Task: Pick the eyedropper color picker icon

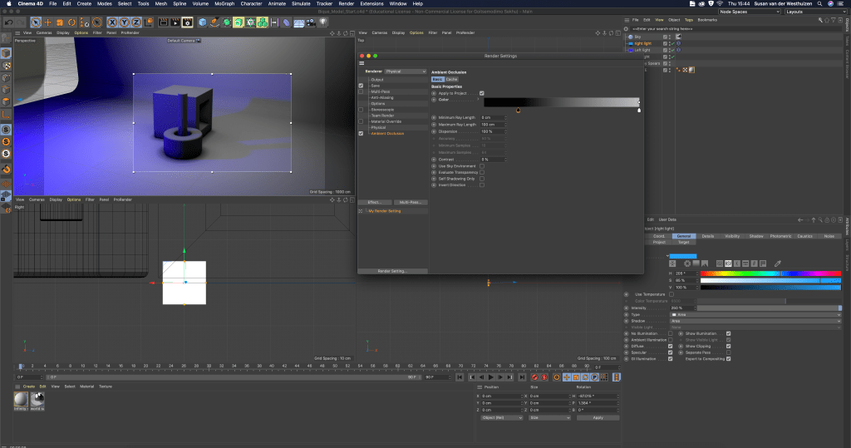Action: coord(777,263)
